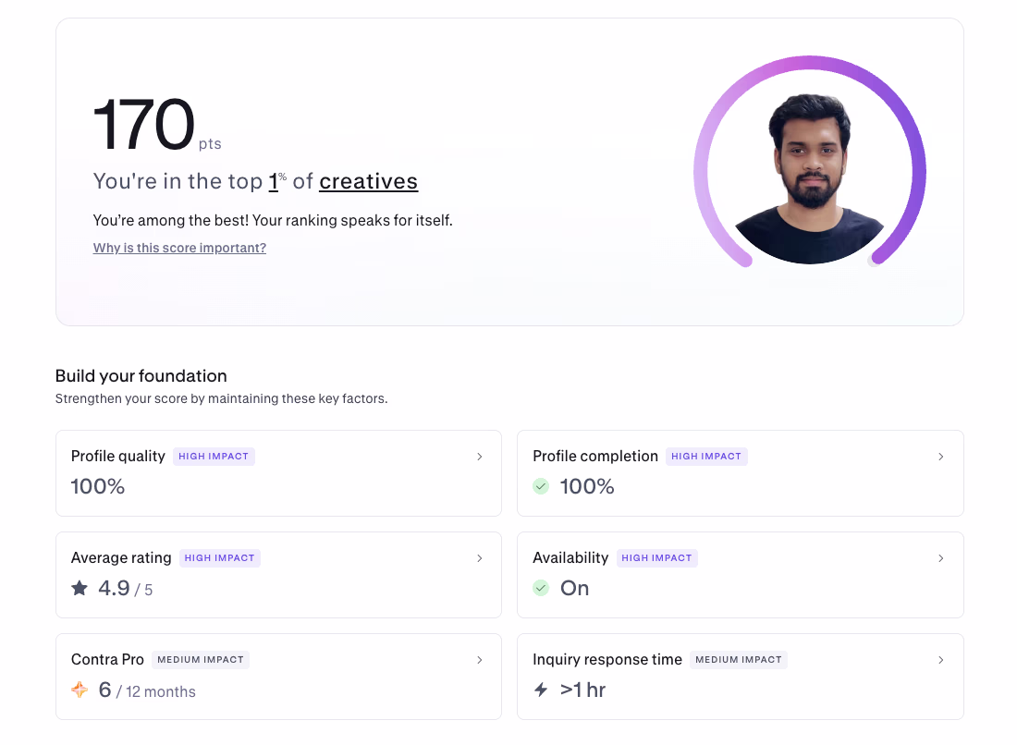Open the "Why is this score important?" link

coord(179,248)
